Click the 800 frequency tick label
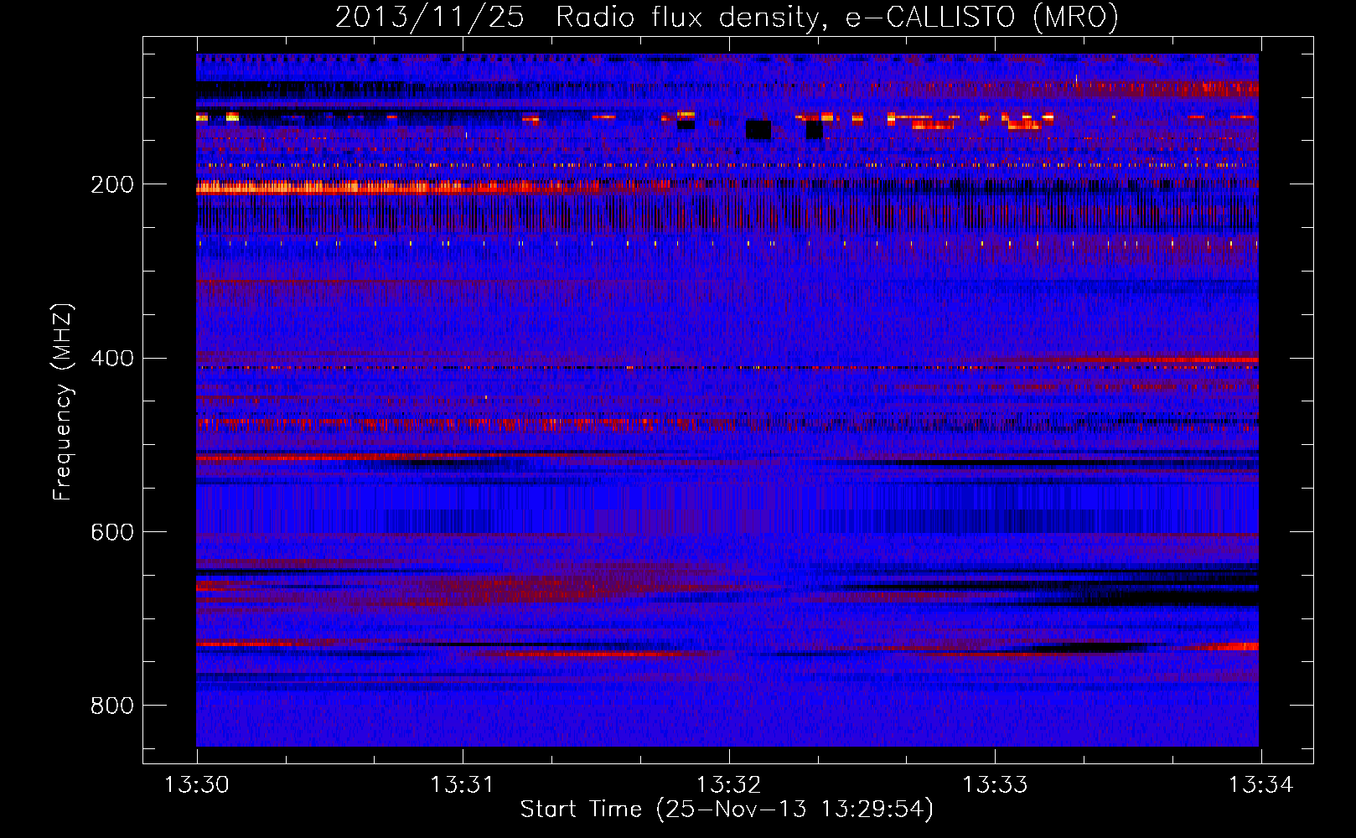 point(112,706)
